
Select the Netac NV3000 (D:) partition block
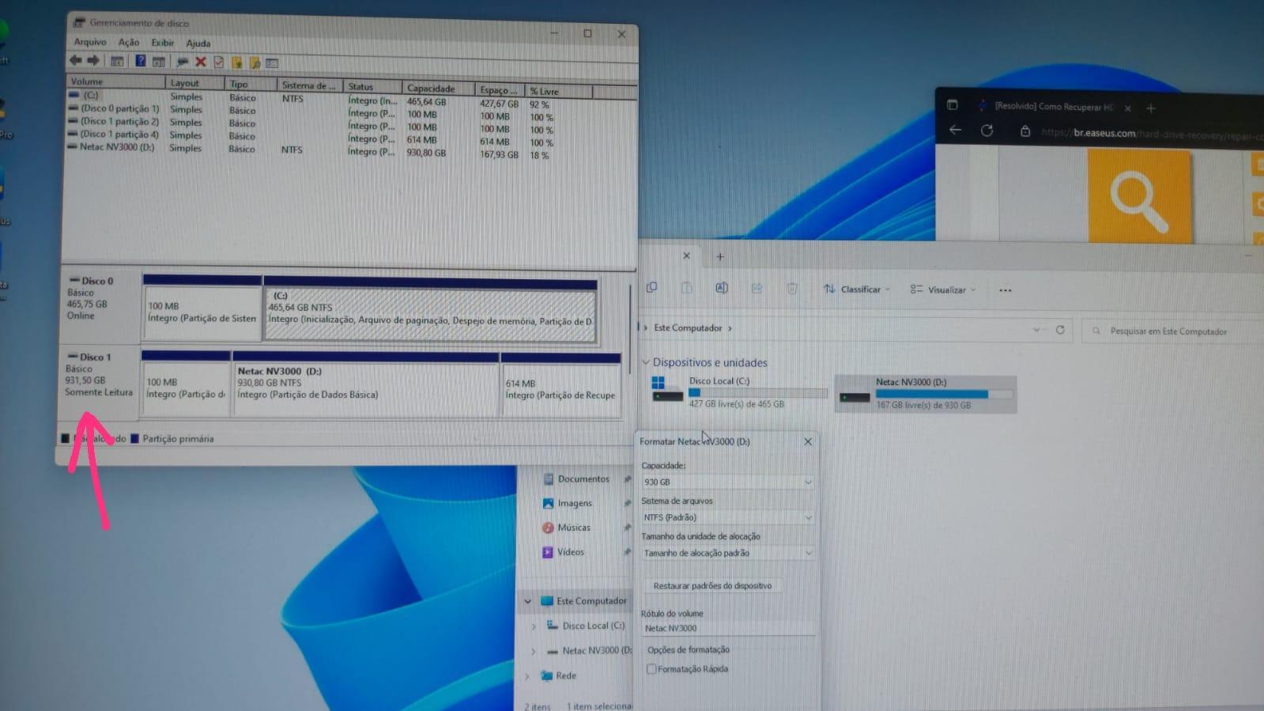click(366, 384)
